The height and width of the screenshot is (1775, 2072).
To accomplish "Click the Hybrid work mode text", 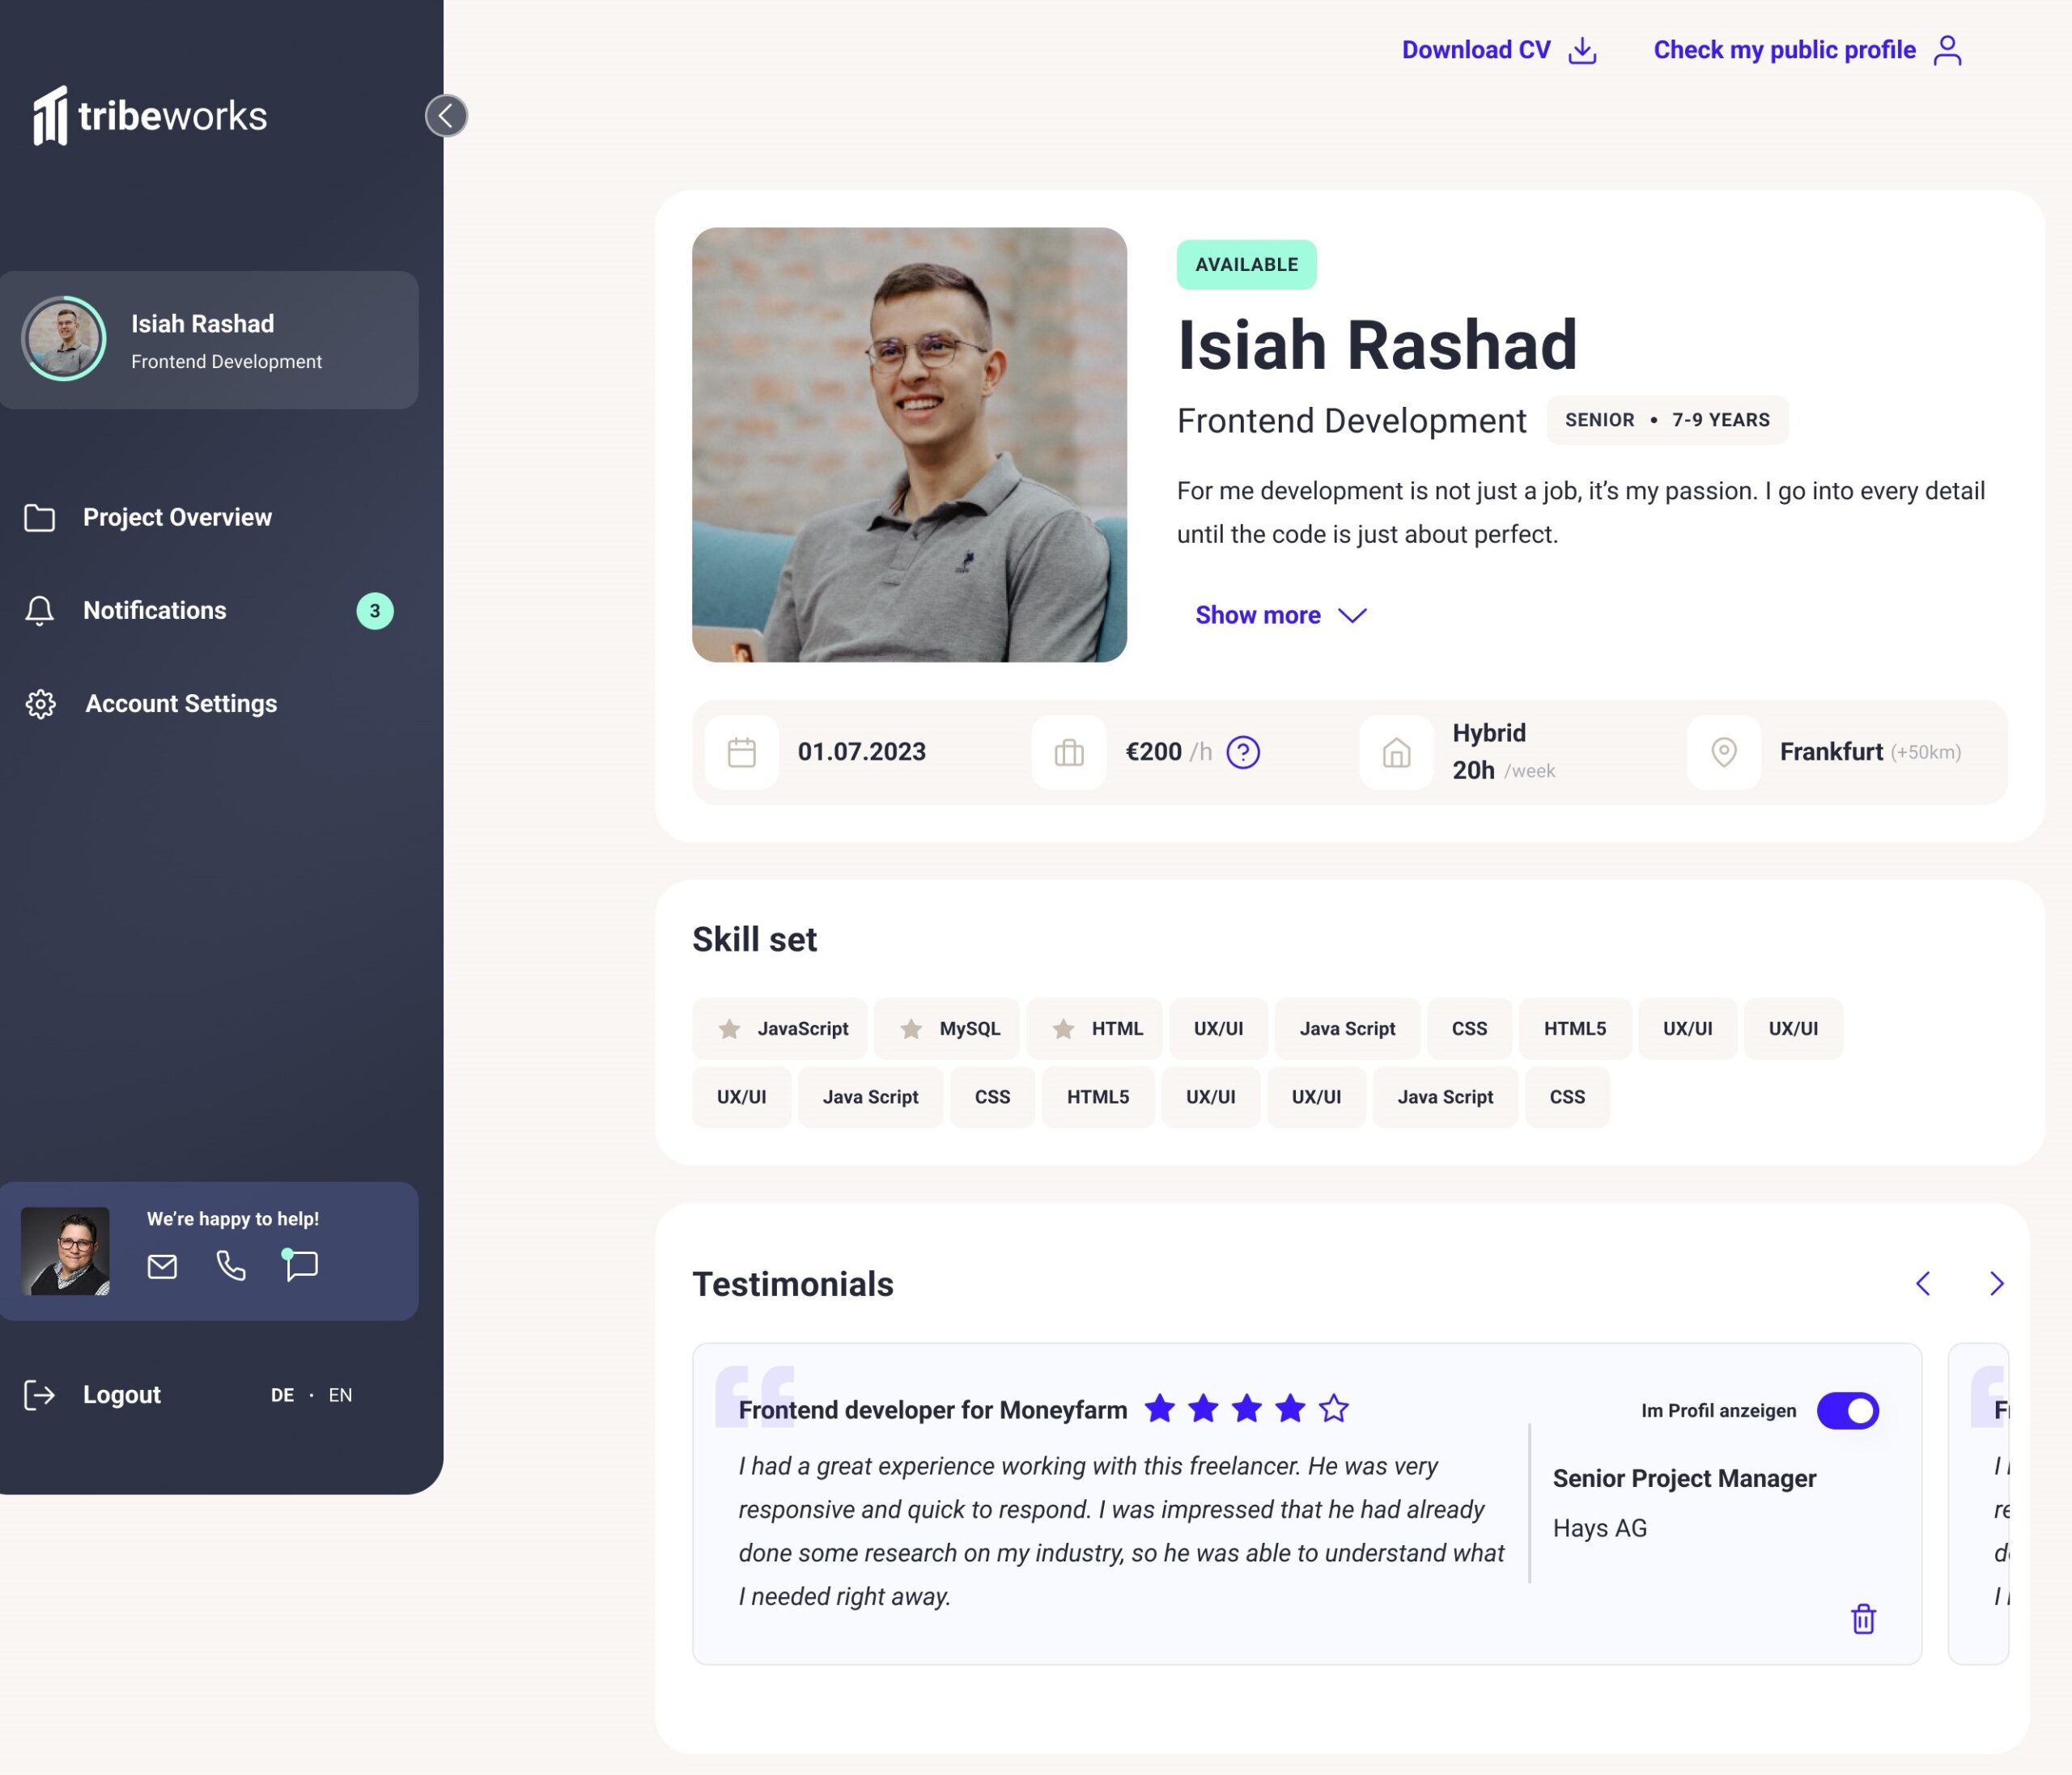I will point(1489,734).
